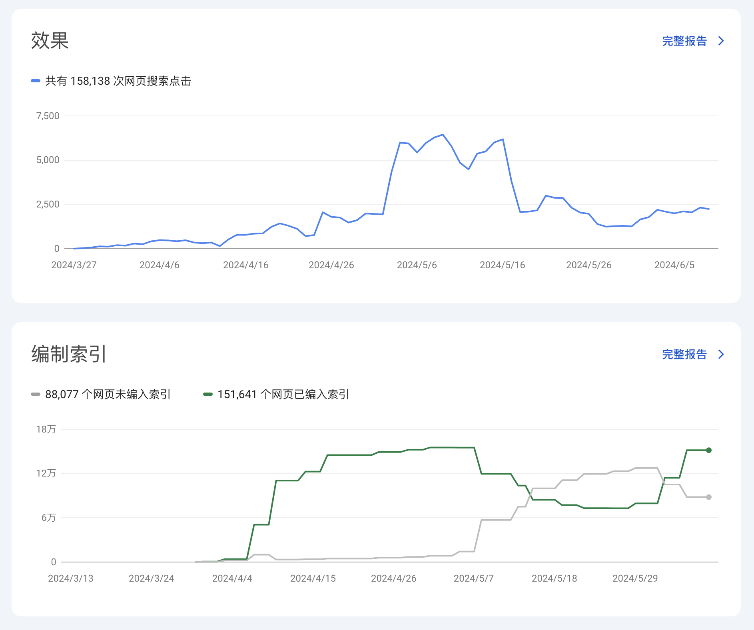Click the 2024/5/29 date label
The image size is (754, 630).
click(635, 578)
